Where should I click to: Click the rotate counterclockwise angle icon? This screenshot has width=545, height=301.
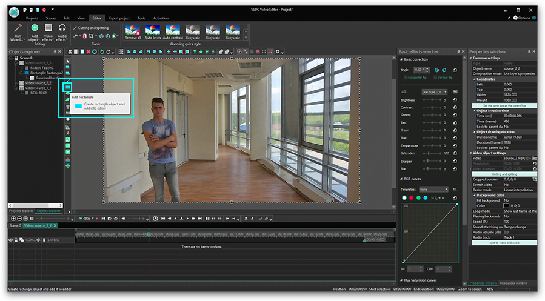coord(437,70)
